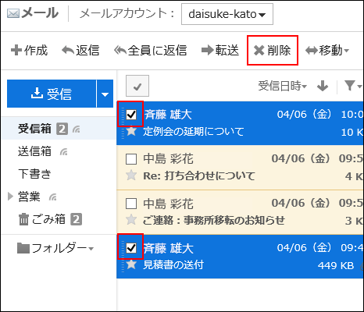Open the フォルダー folder menu
364x312 pixels.
[55, 248]
